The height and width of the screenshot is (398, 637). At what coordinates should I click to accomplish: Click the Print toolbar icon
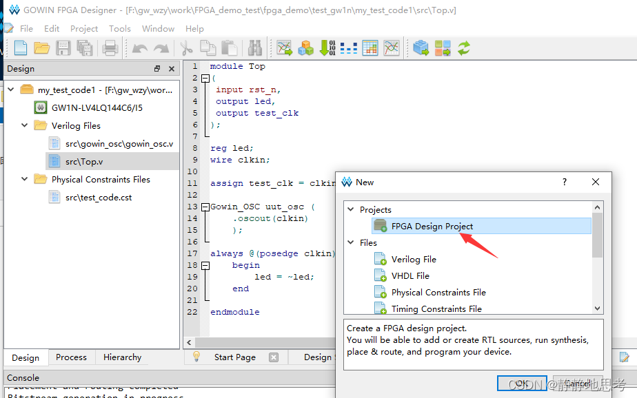coord(110,48)
